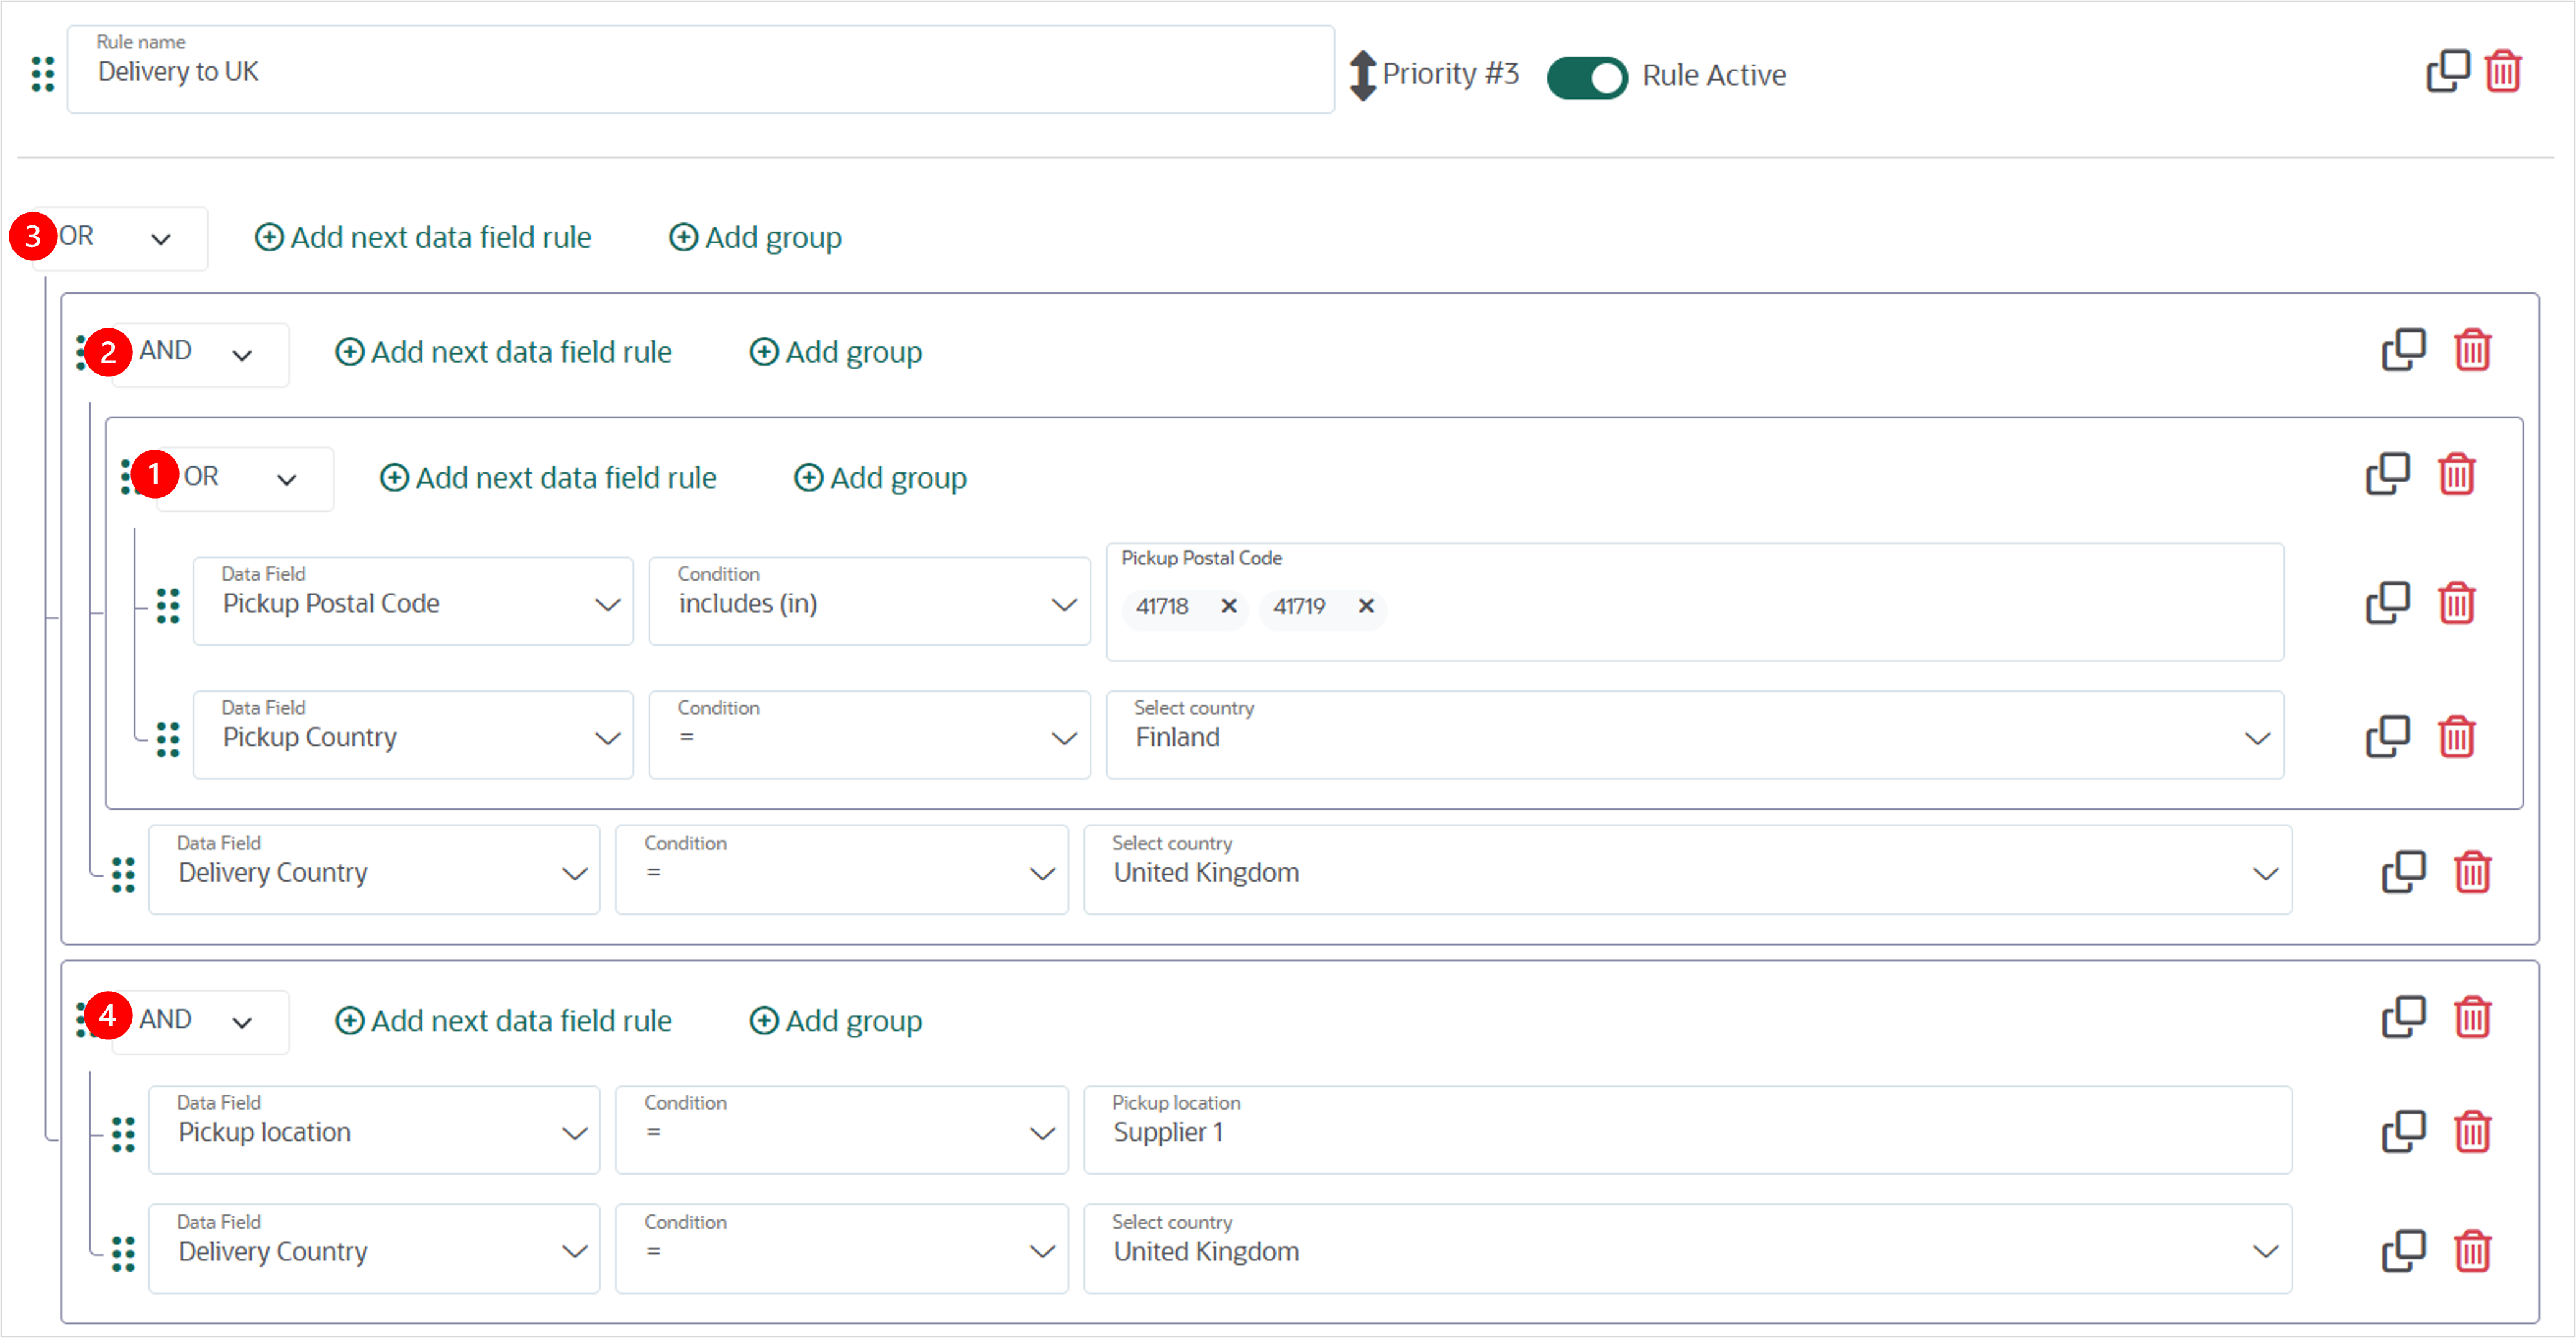
Task: Click the Supplier 1 pickup location field
Action: point(1688,1130)
